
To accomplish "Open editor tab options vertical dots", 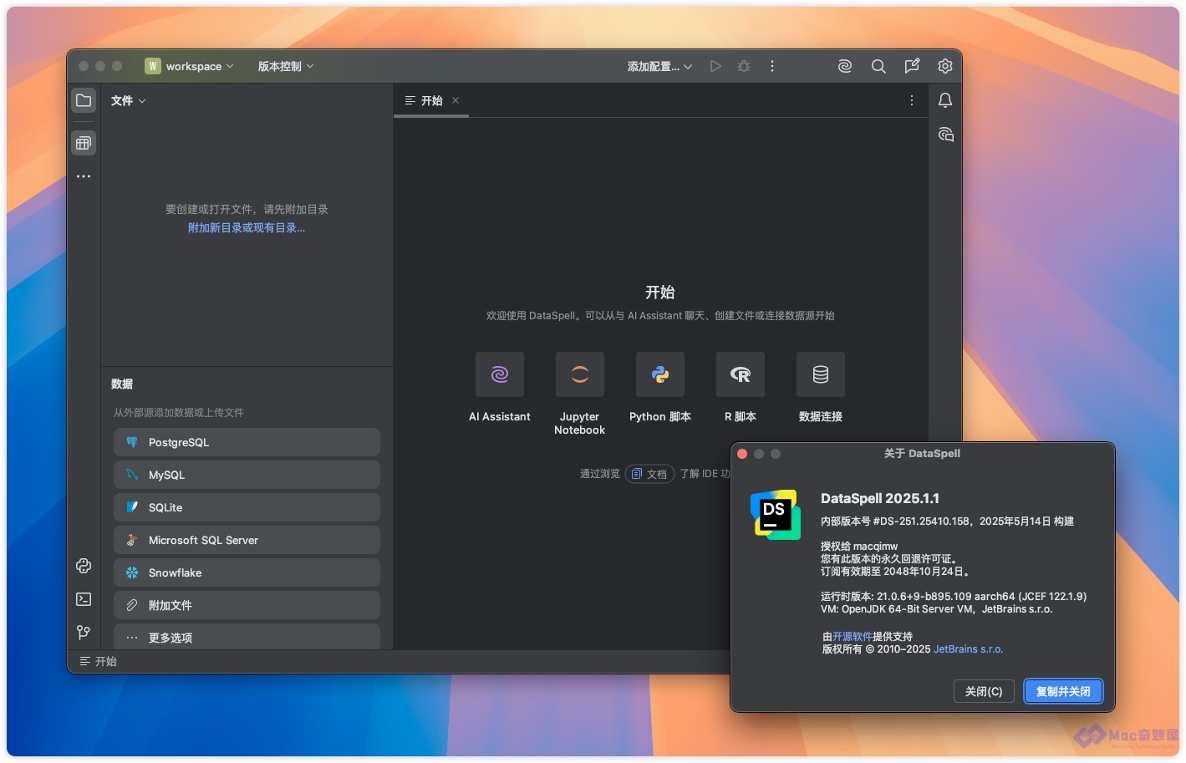I will 912,100.
